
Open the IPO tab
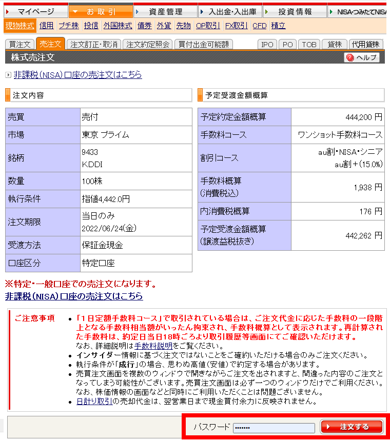(267, 44)
